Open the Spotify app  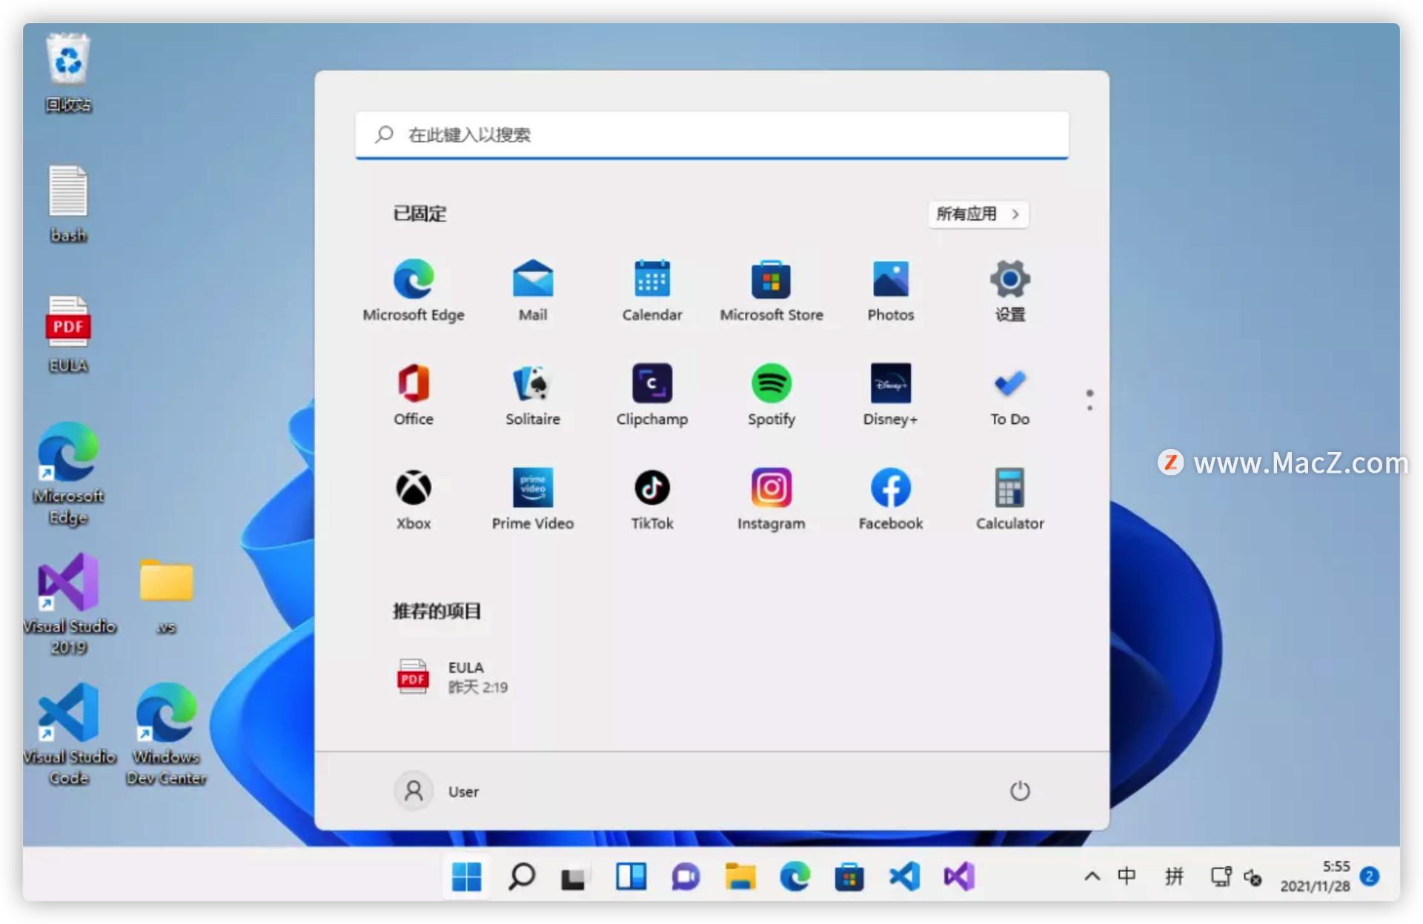tap(772, 394)
